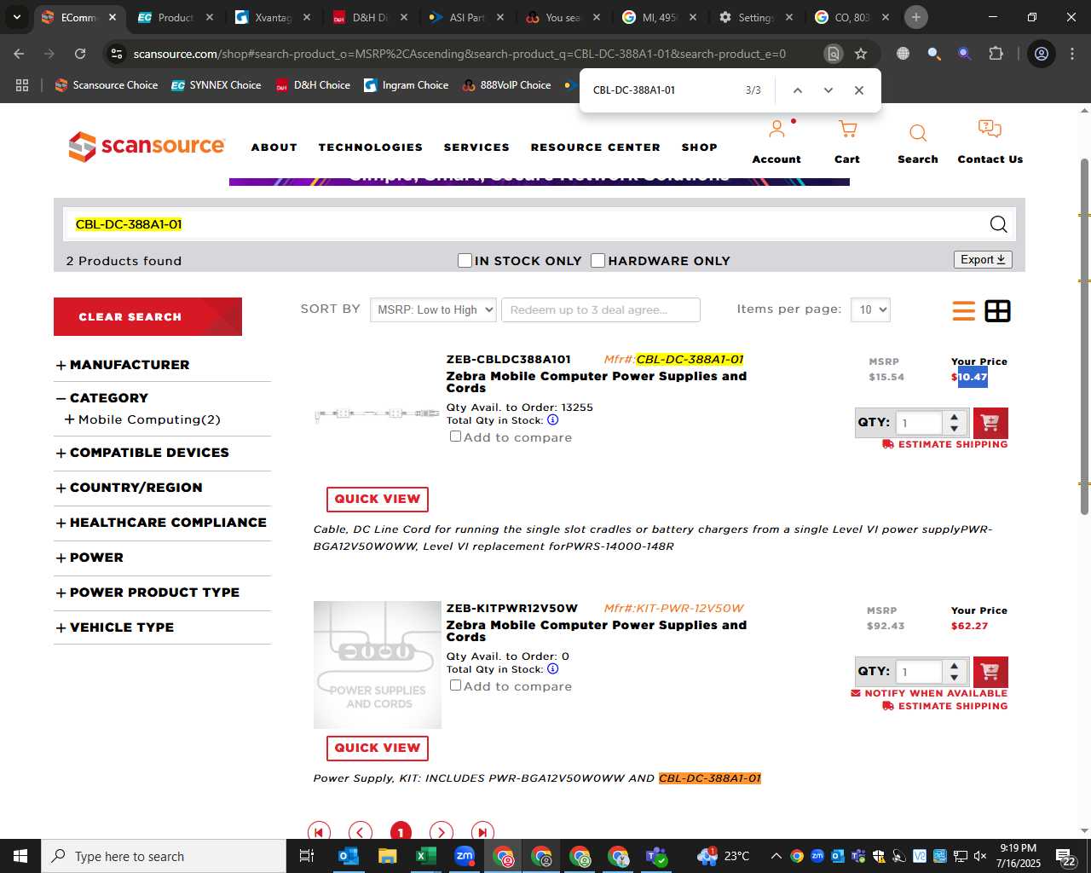Estimate shipping for ZEB-CBLDC388A101

(945, 444)
